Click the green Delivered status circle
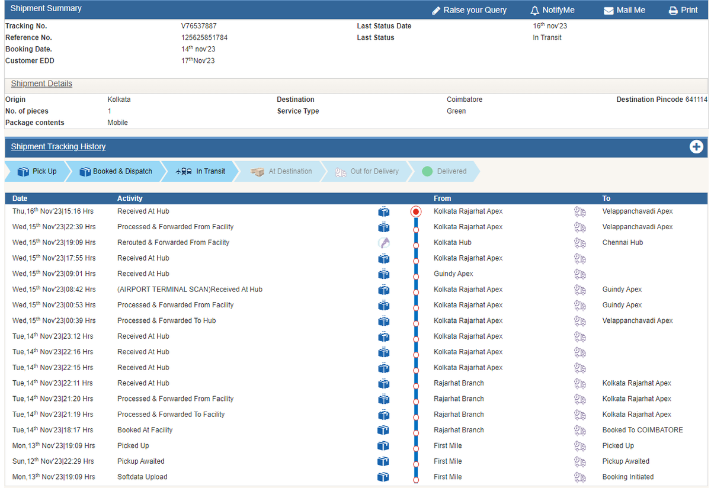The width and height of the screenshot is (711, 488). tap(427, 172)
